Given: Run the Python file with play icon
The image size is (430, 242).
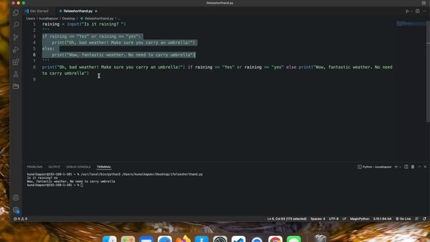Looking at the screenshot, I should coord(407,11).
